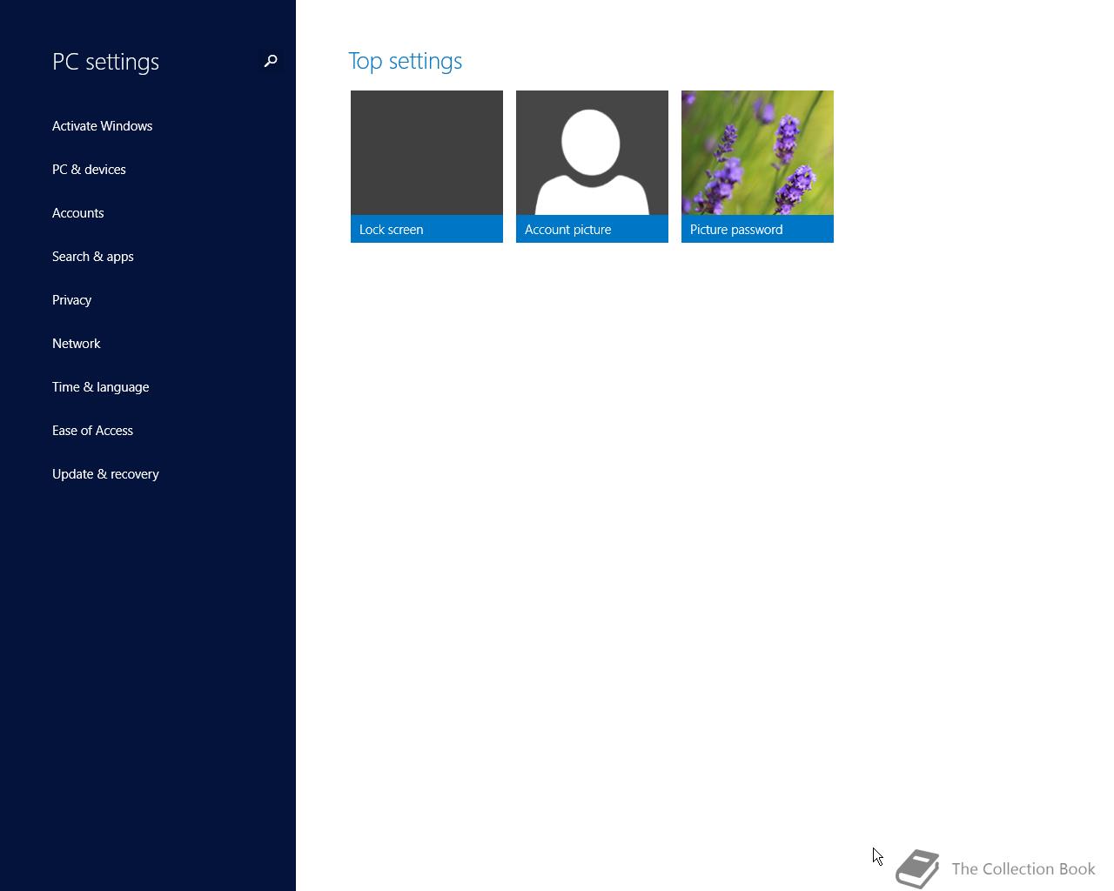Go to the Accounts section
The width and height of the screenshot is (1114, 891).
[x=77, y=213]
